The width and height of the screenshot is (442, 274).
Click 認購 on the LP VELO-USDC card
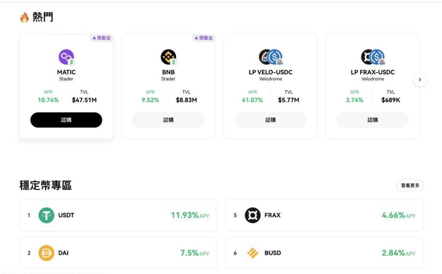[x=270, y=120]
